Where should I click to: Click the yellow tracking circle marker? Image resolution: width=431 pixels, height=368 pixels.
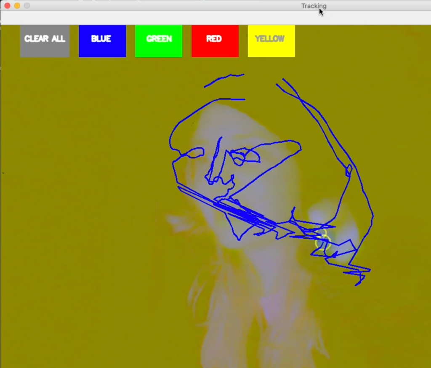tap(323, 243)
